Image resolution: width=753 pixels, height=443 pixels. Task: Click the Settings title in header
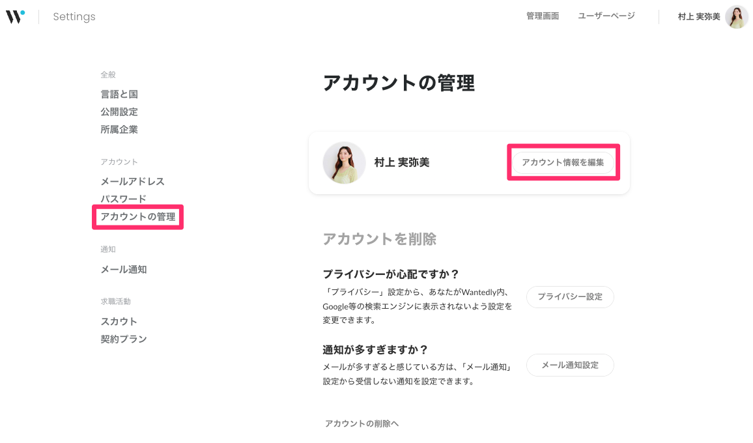click(74, 17)
